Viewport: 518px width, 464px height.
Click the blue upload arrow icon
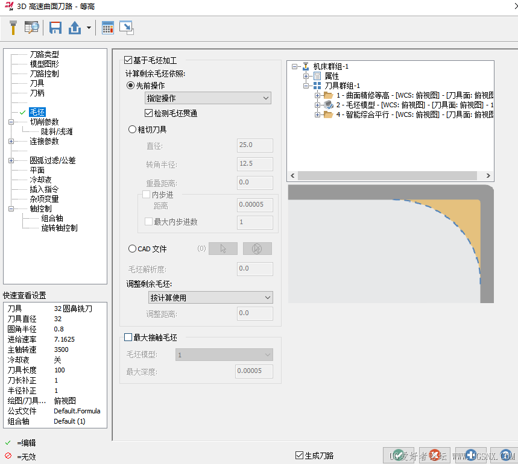pyautogui.click(x=75, y=28)
